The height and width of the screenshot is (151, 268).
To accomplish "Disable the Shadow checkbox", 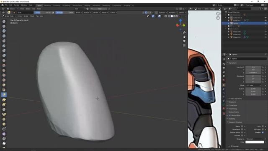I will coord(263,133).
